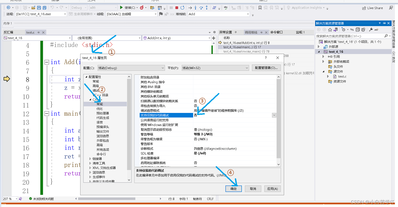Viewport: 398px width, 207px height.
Task: Click Sync with Active Document arrows icon
Action: [x=352, y=30]
